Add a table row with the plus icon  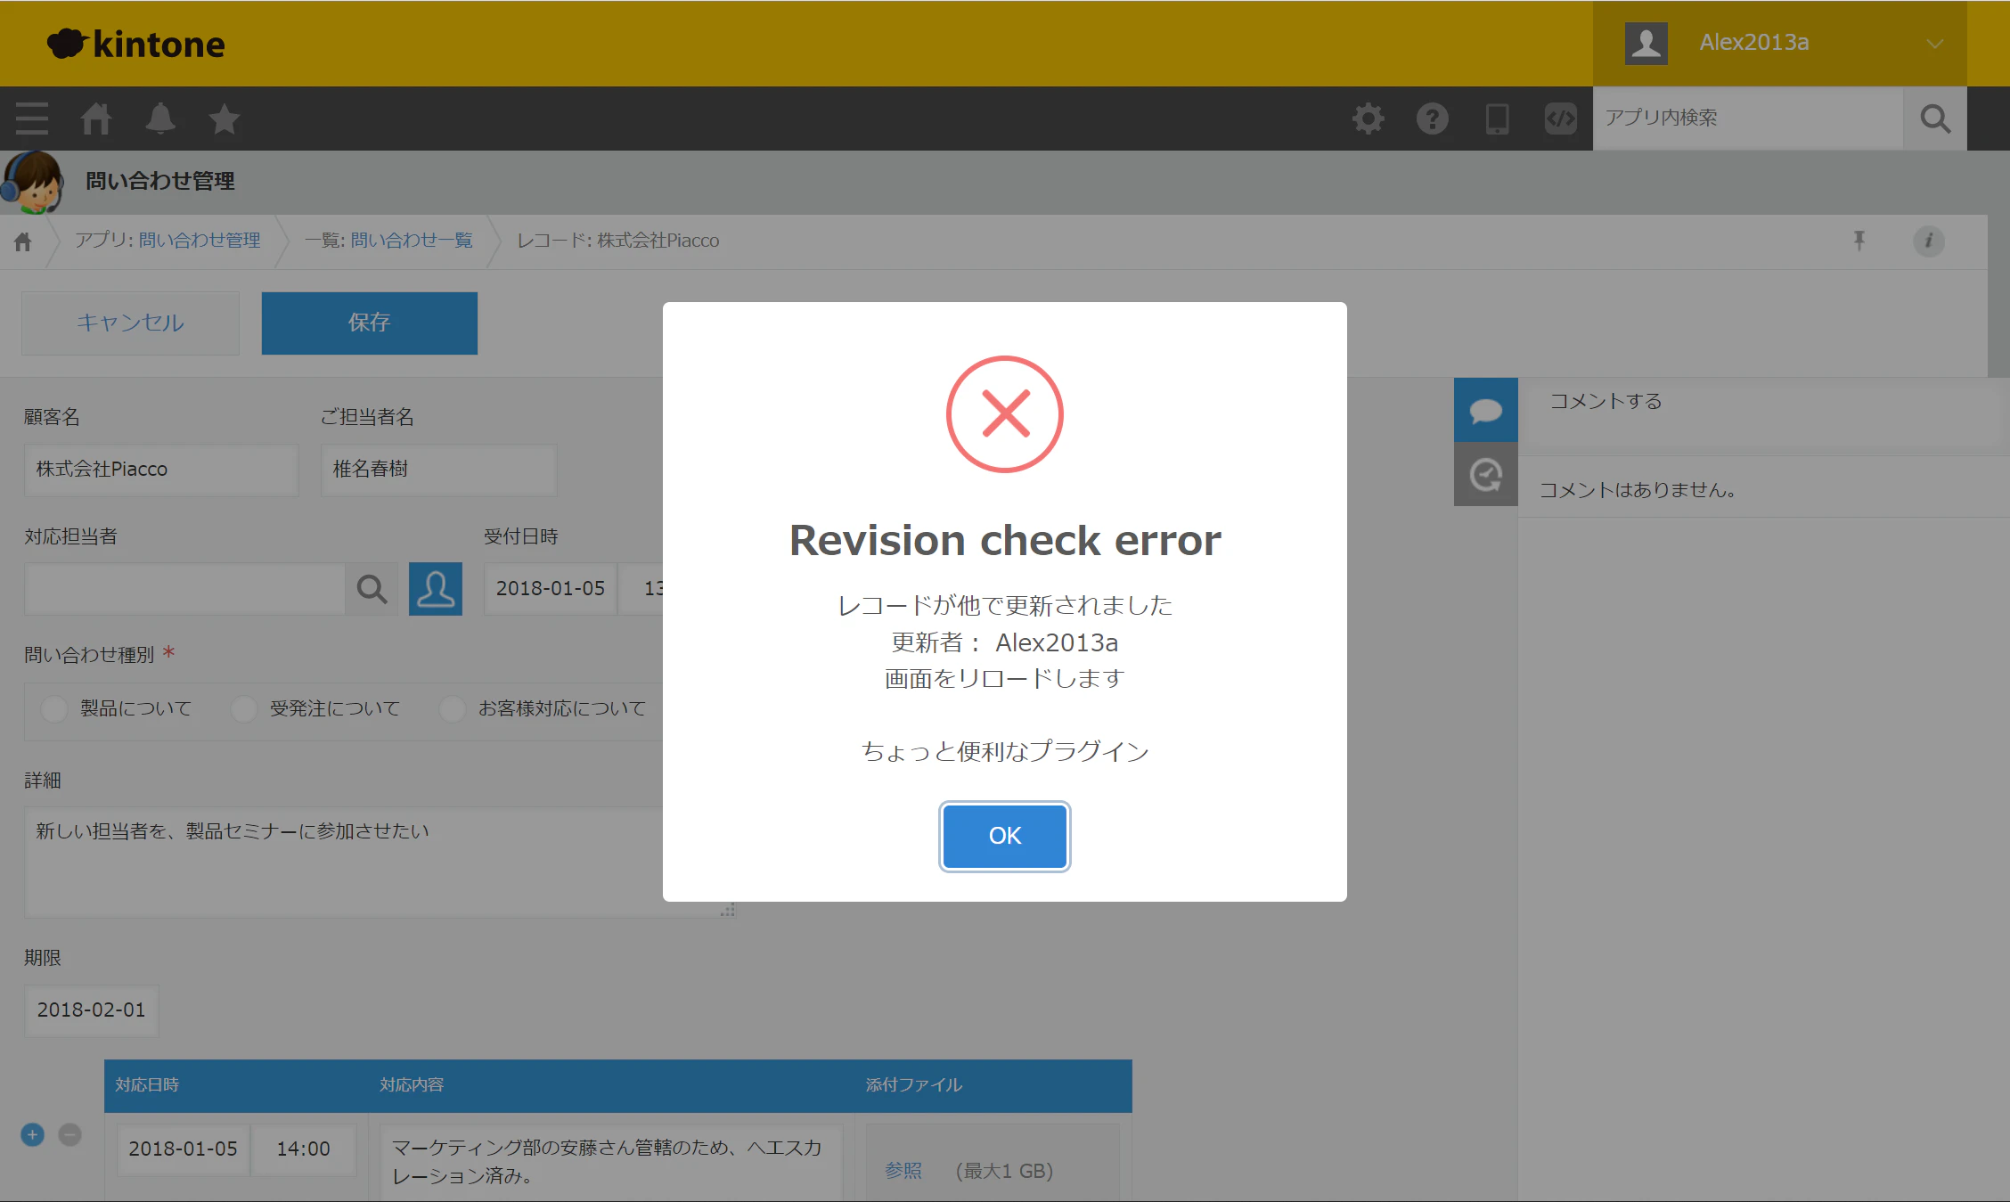pyautogui.click(x=32, y=1134)
